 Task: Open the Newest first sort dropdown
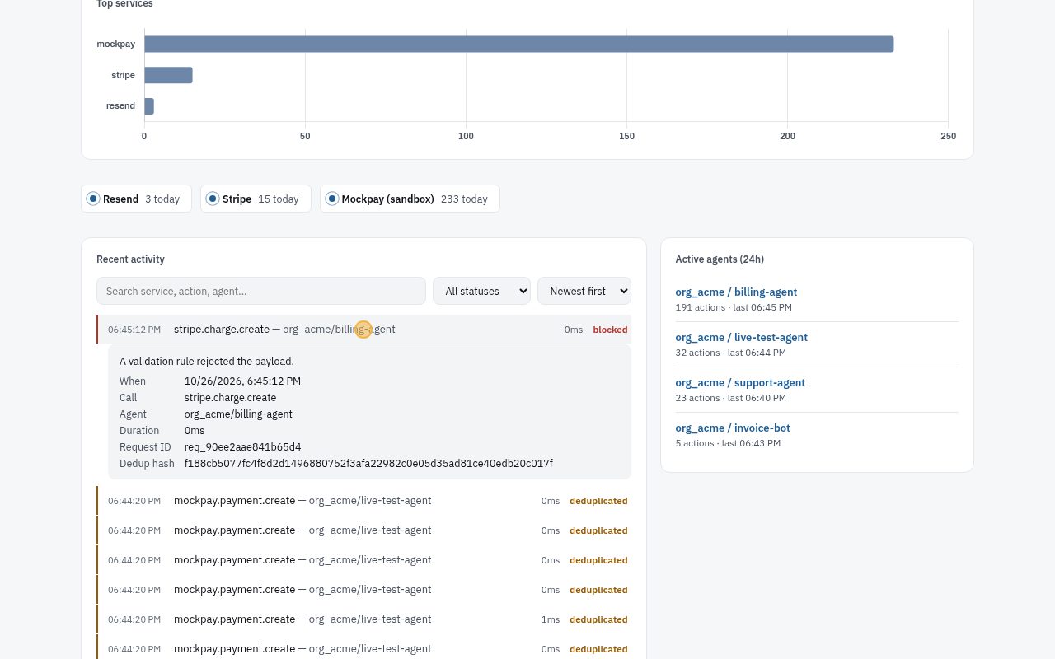tap(584, 291)
